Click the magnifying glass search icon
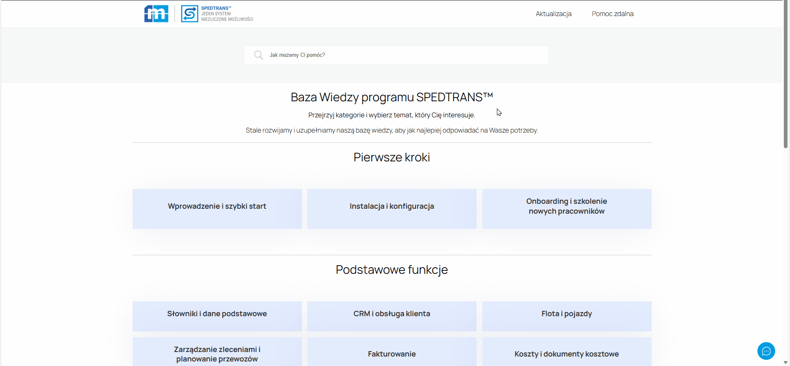790x366 pixels. tap(258, 55)
